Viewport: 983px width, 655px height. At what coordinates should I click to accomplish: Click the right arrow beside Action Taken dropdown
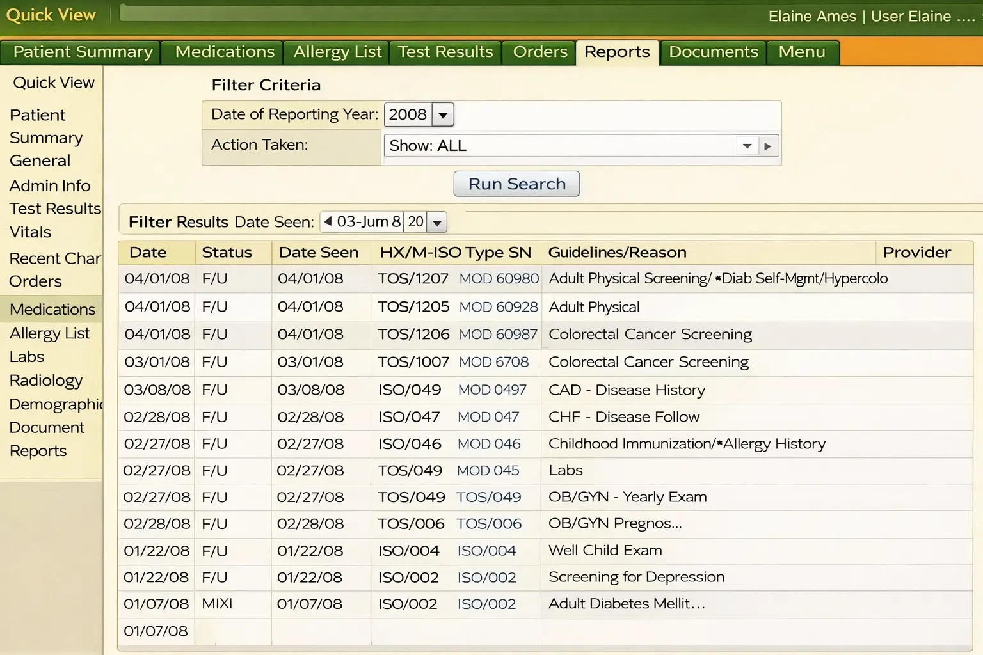coord(769,145)
